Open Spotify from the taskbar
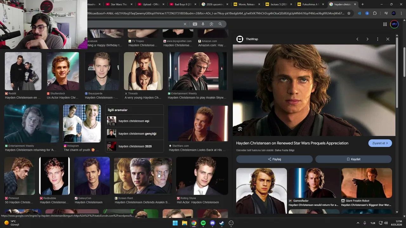The width and height of the screenshot is (406, 228). tap(203, 223)
